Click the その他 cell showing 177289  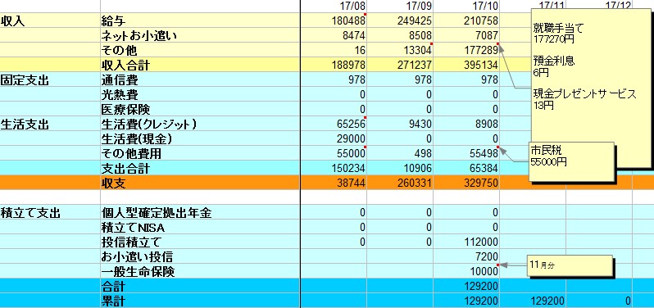466,50
